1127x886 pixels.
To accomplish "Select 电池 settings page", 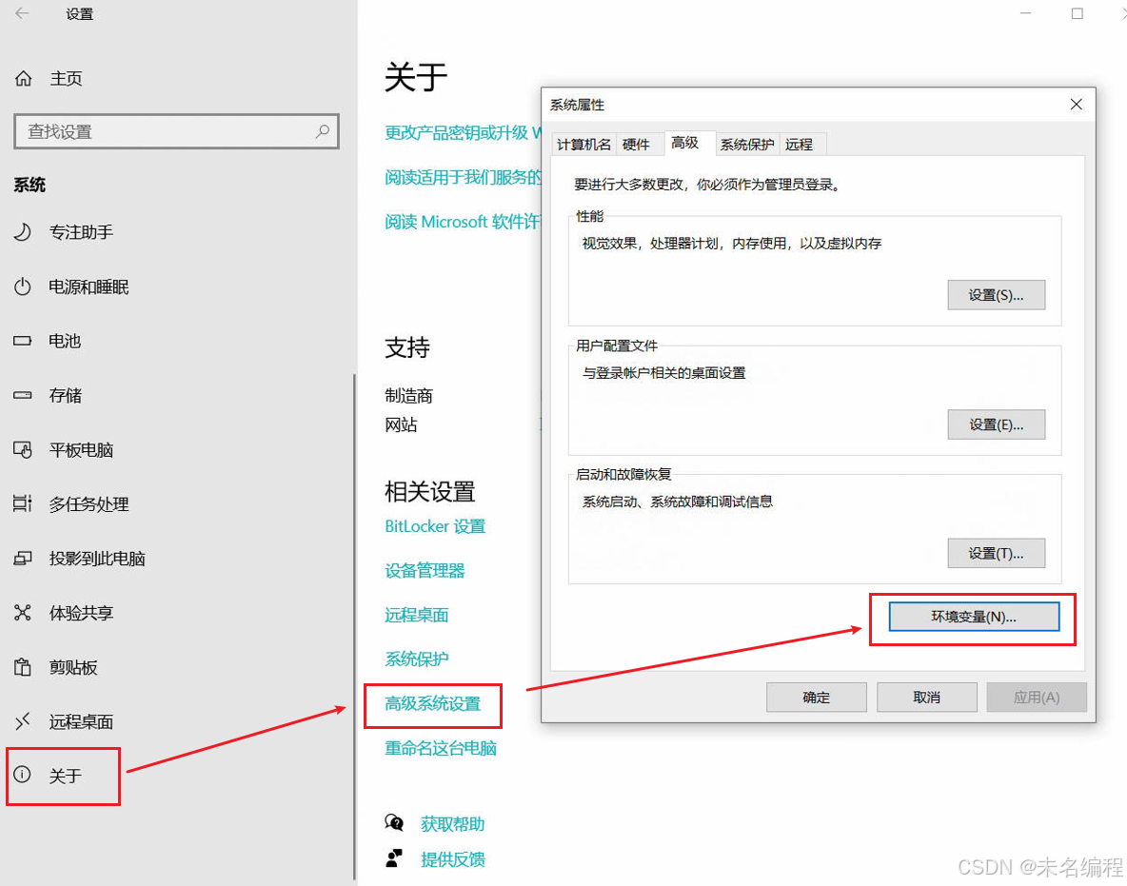I will coord(65,341).
